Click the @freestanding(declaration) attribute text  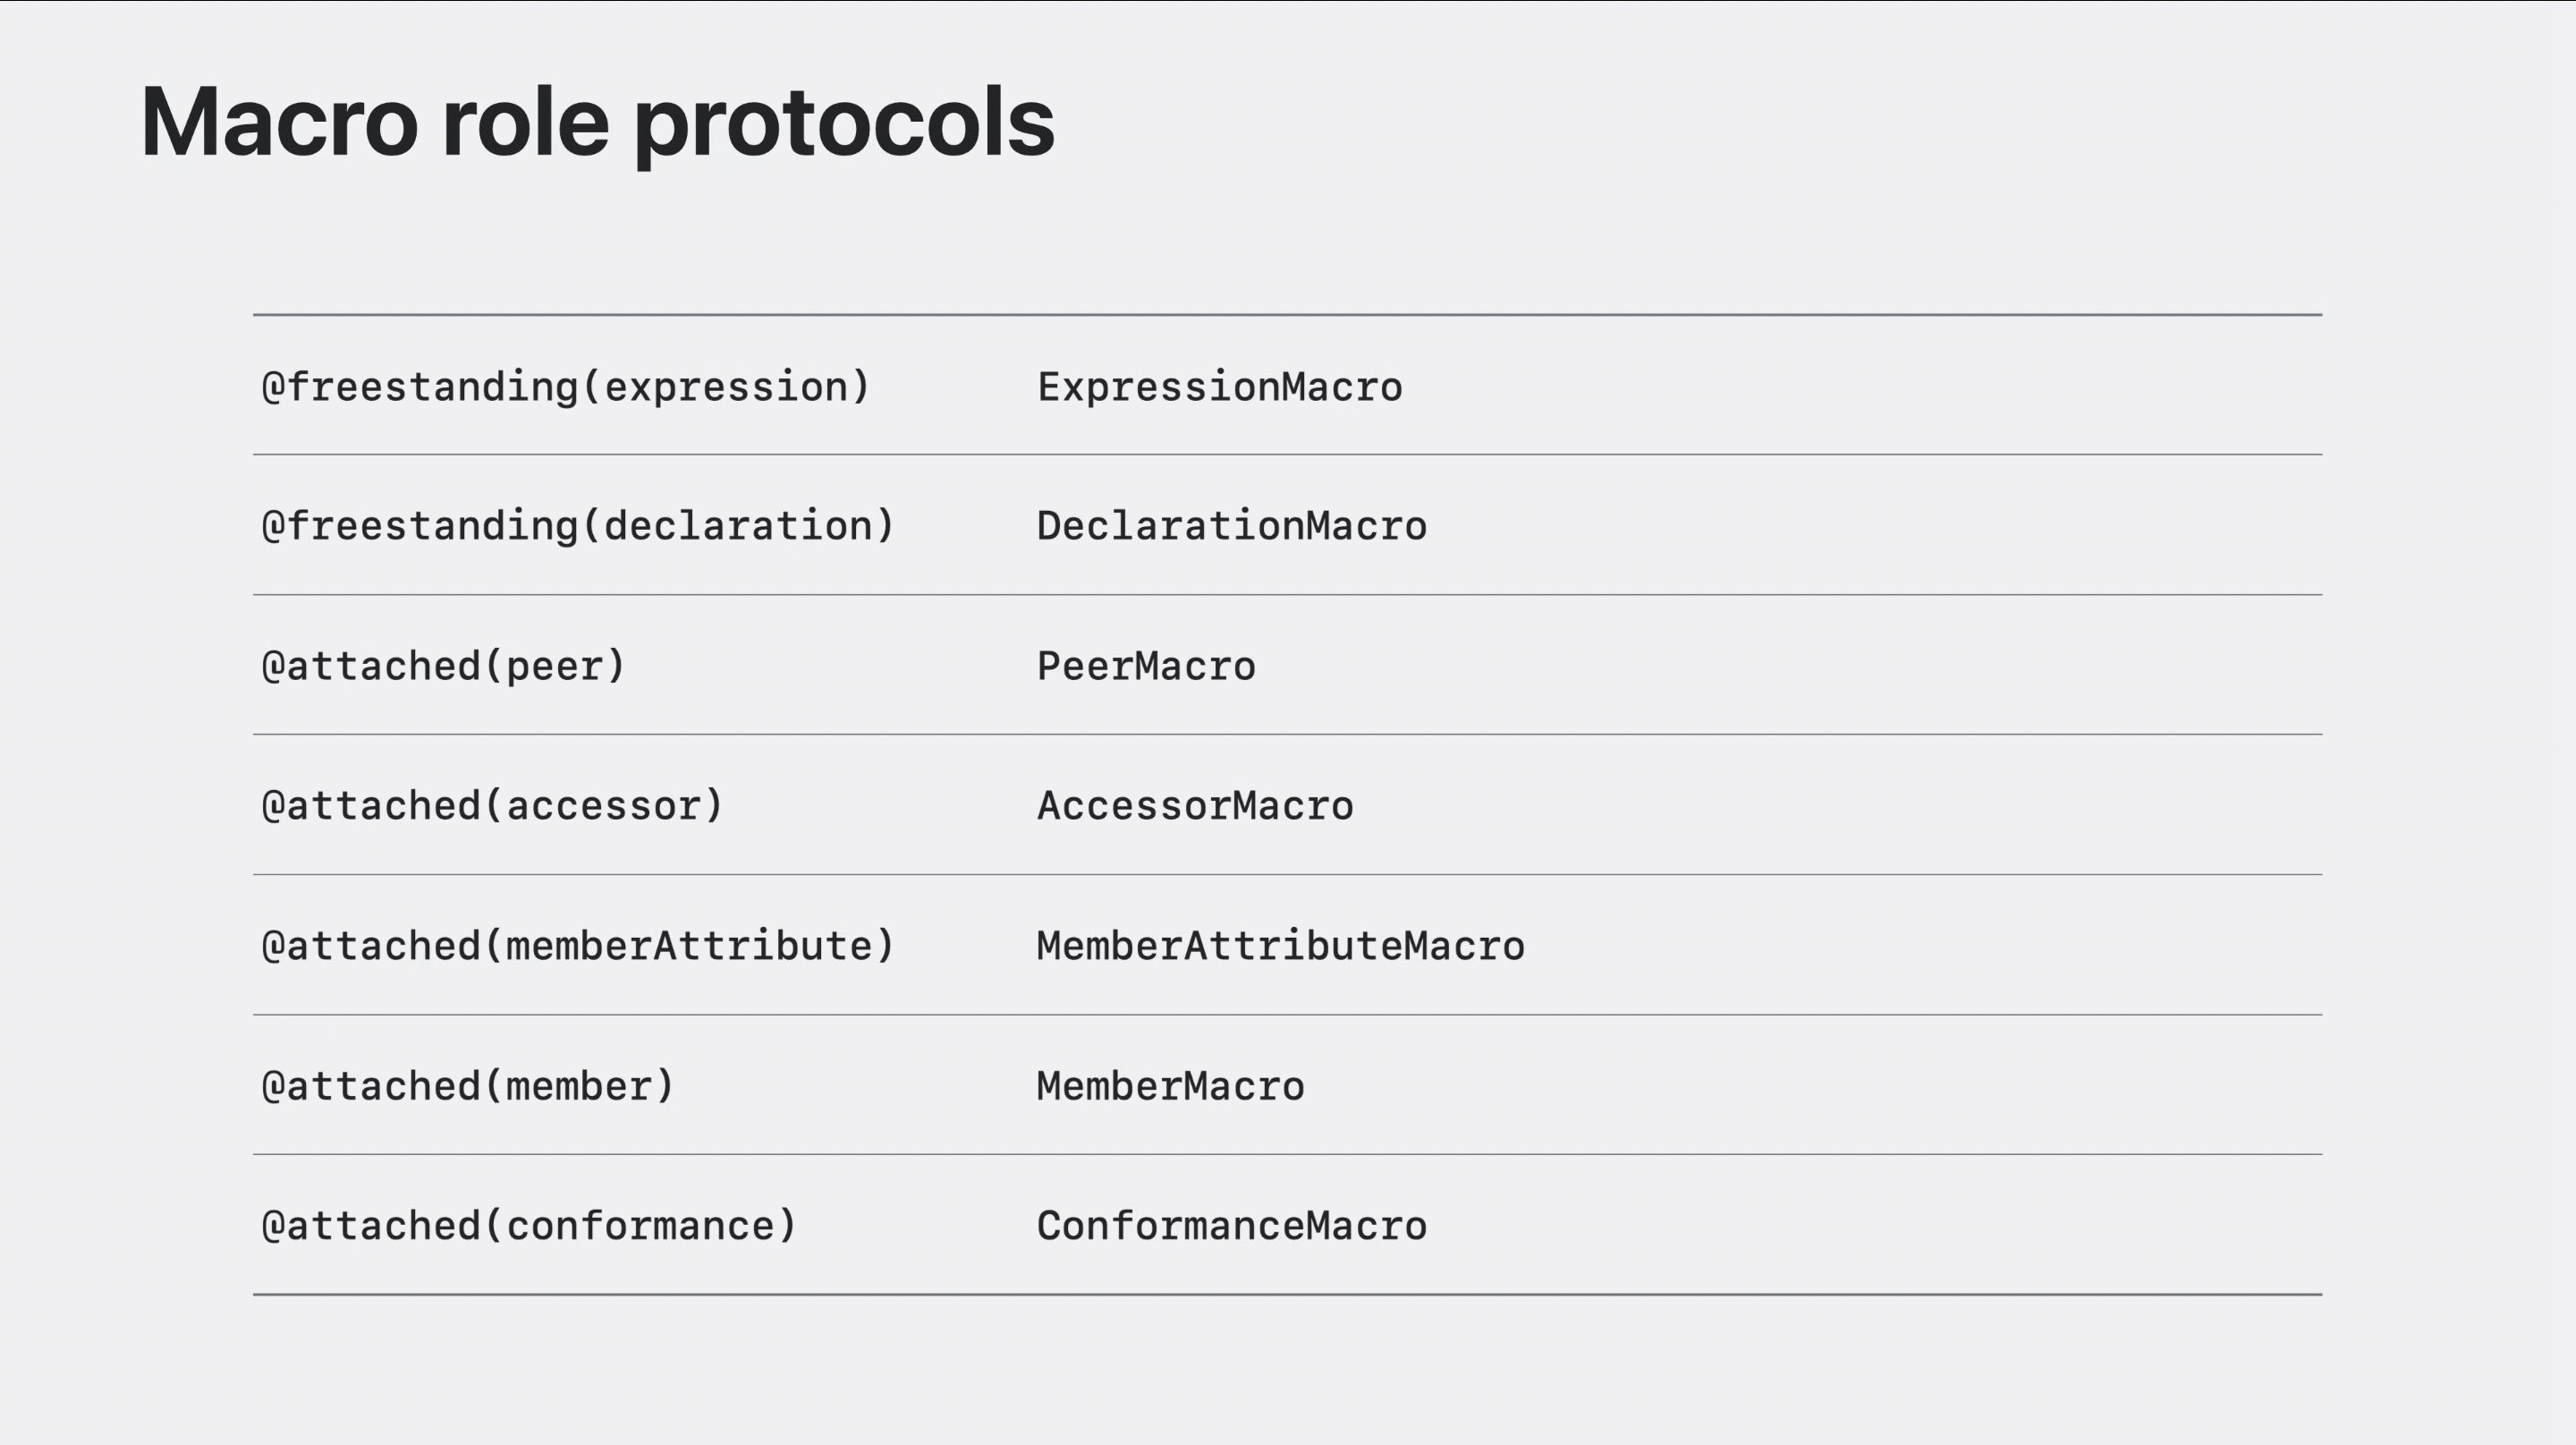pos(578,526)
